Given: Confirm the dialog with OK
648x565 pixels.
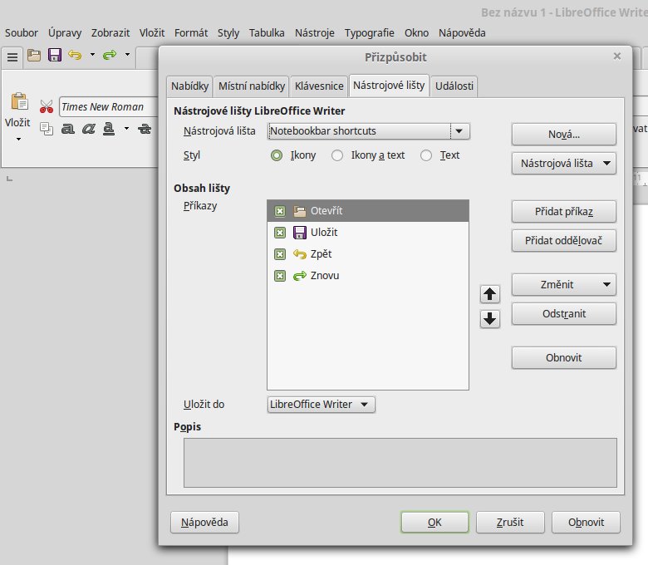Looking at the screenshot, I should click(x=434, y=523).
